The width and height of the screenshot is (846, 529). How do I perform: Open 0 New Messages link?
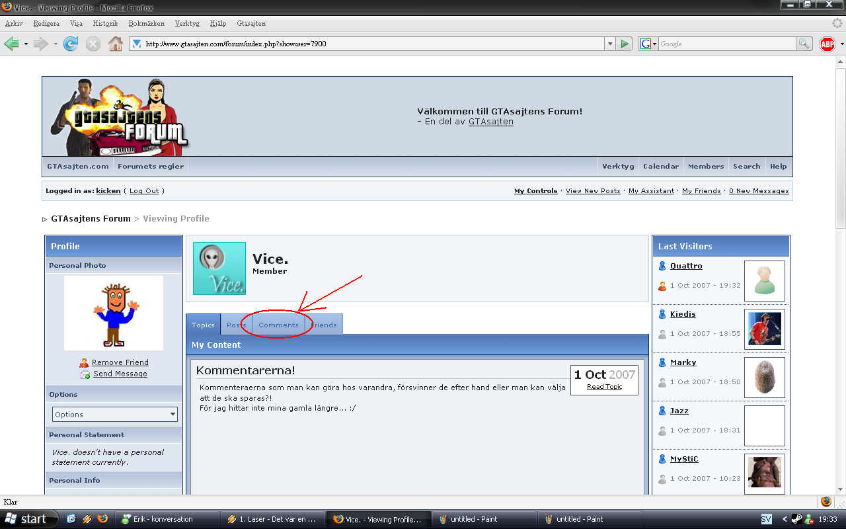pyautogui.click(x=759, y=191)
